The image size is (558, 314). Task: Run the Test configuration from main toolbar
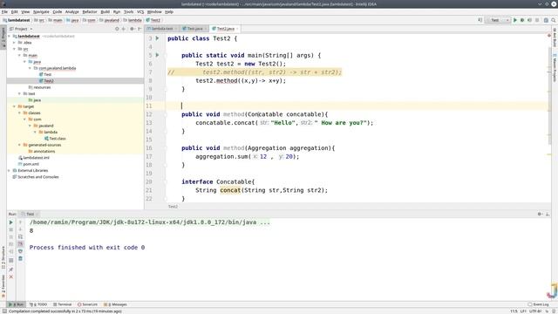click(515, 20)
